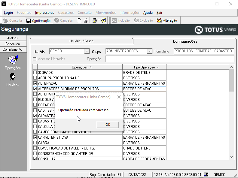
Task: Select the Configurações tab
Action: pos(185,41)
